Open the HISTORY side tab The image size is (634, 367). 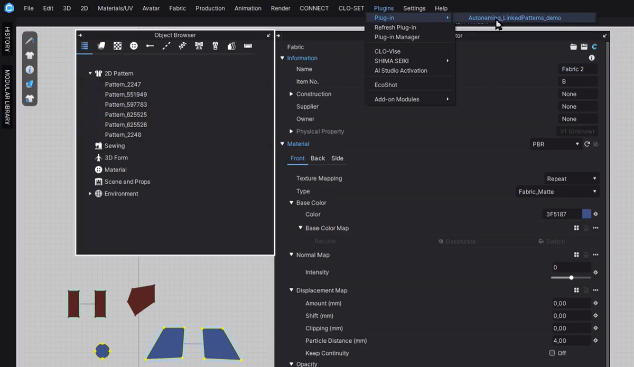(x=7, y=39)
